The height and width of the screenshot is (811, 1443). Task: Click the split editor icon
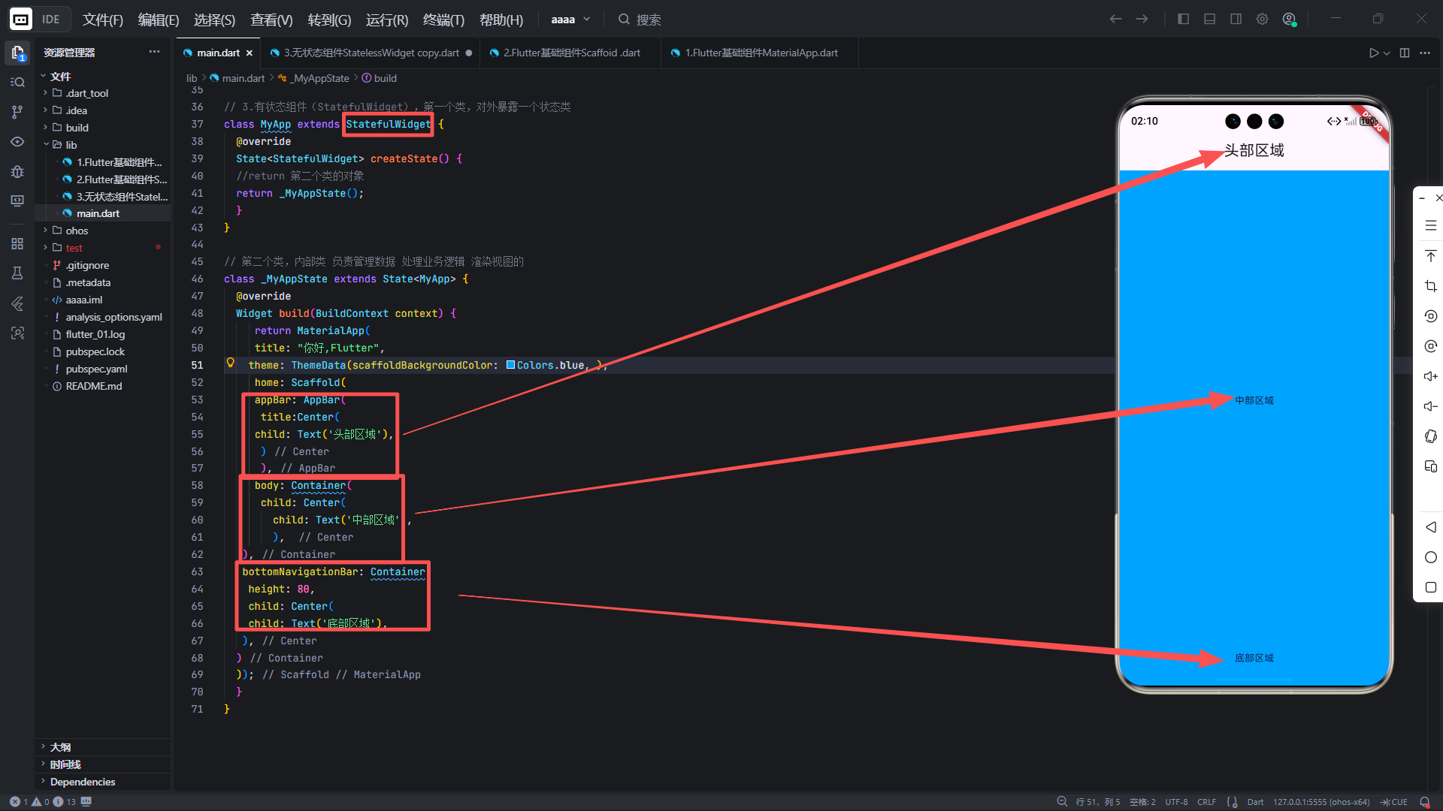pyautogui.click(x=1404, y=53)
